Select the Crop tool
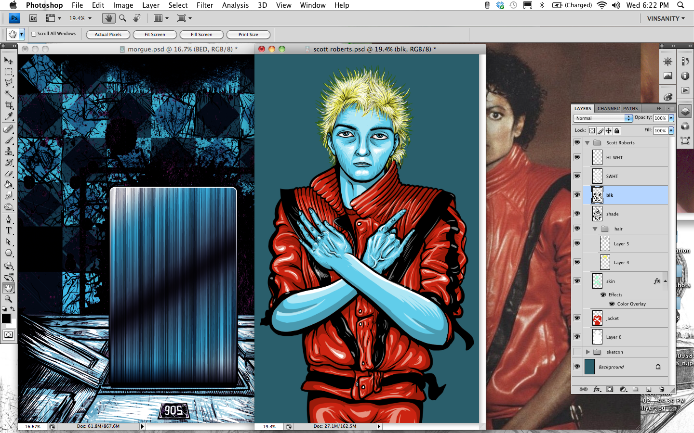The image size is (694, 433). [9, 105]
